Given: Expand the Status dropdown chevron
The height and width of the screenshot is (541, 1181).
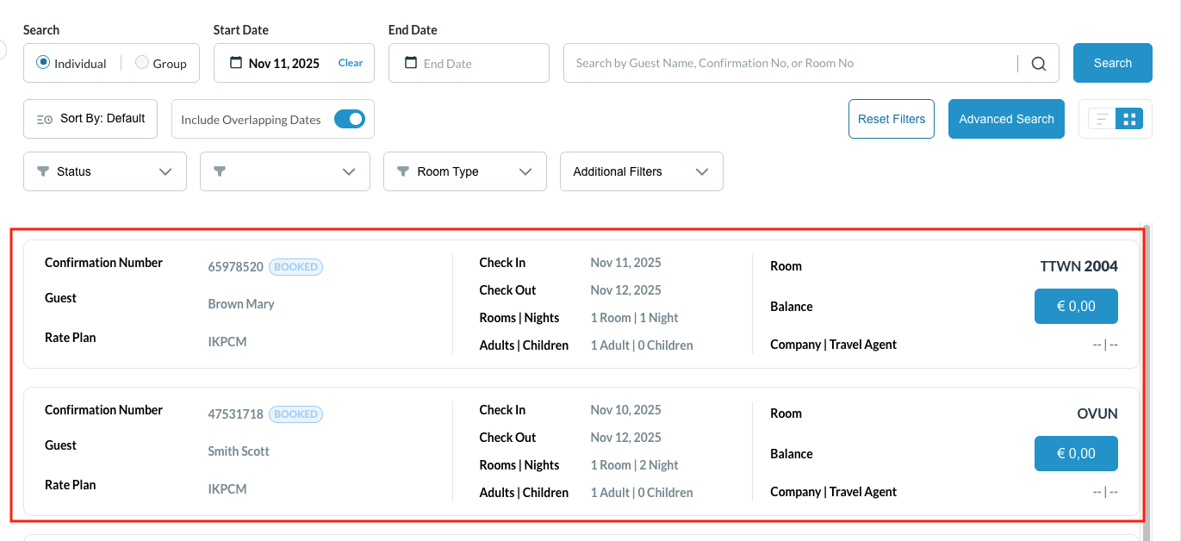Looking at the screenshot, I should coord(166,171).
